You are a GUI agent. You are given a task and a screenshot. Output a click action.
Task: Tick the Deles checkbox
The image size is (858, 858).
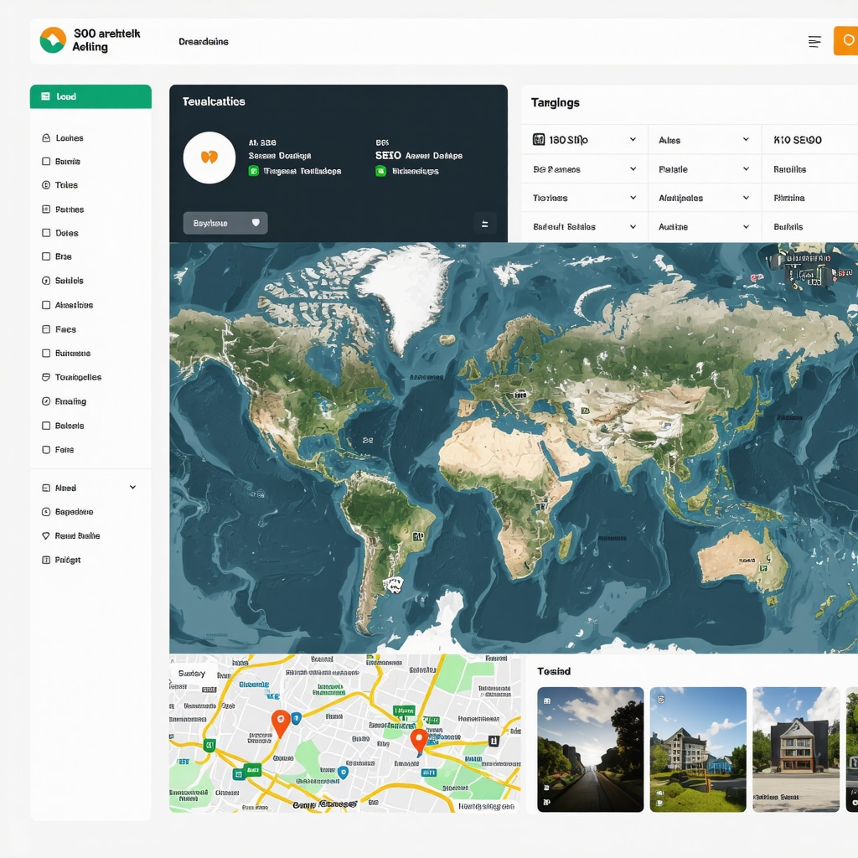pos(46,233)
